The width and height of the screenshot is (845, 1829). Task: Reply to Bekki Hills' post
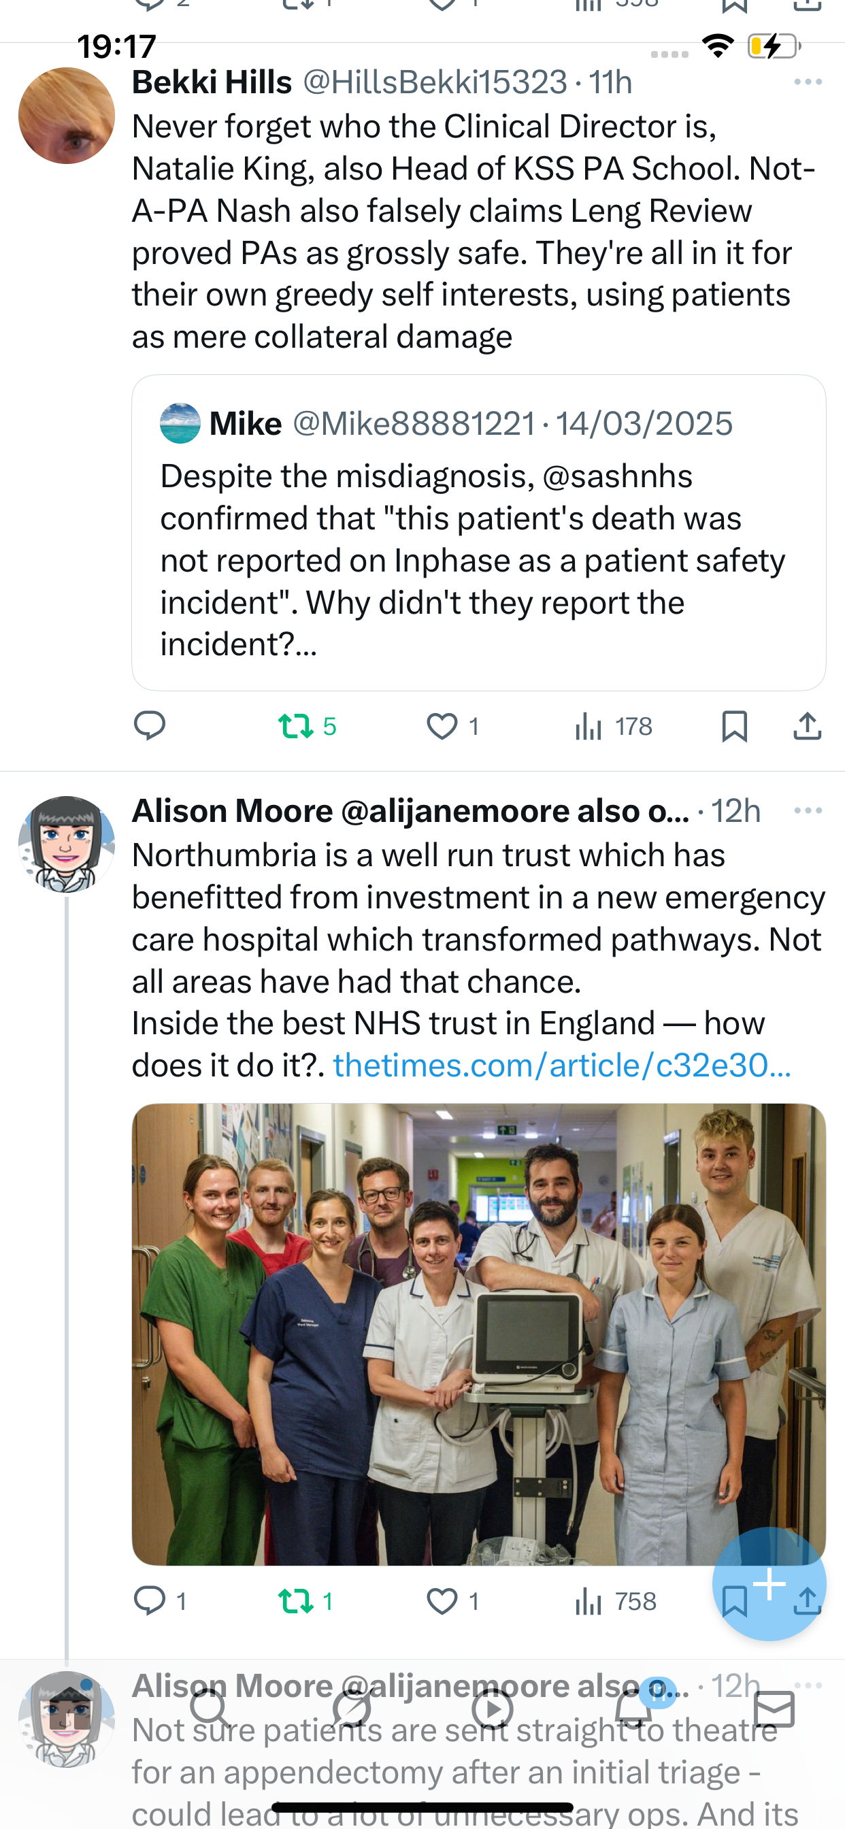149,725
